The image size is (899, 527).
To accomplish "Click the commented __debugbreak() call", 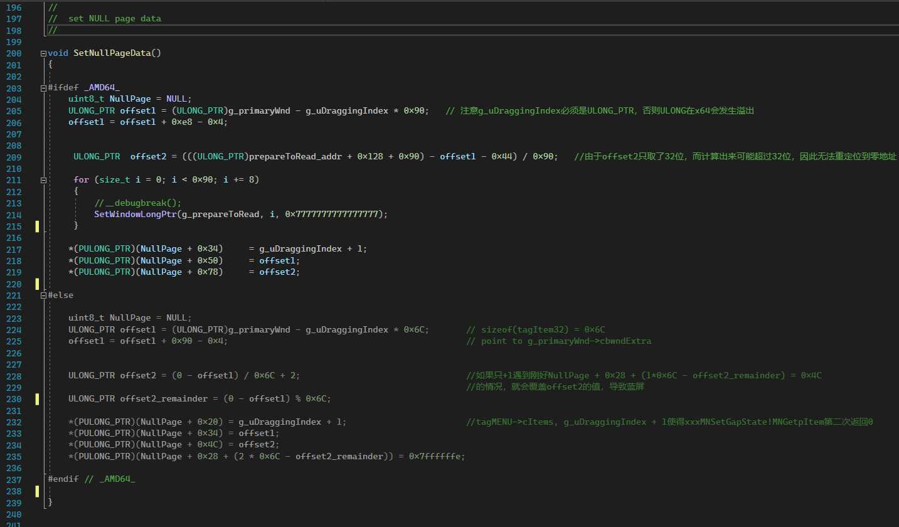I will point(138,203).
